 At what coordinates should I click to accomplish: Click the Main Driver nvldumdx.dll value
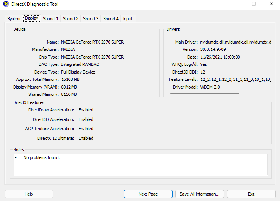coord(235,42)
